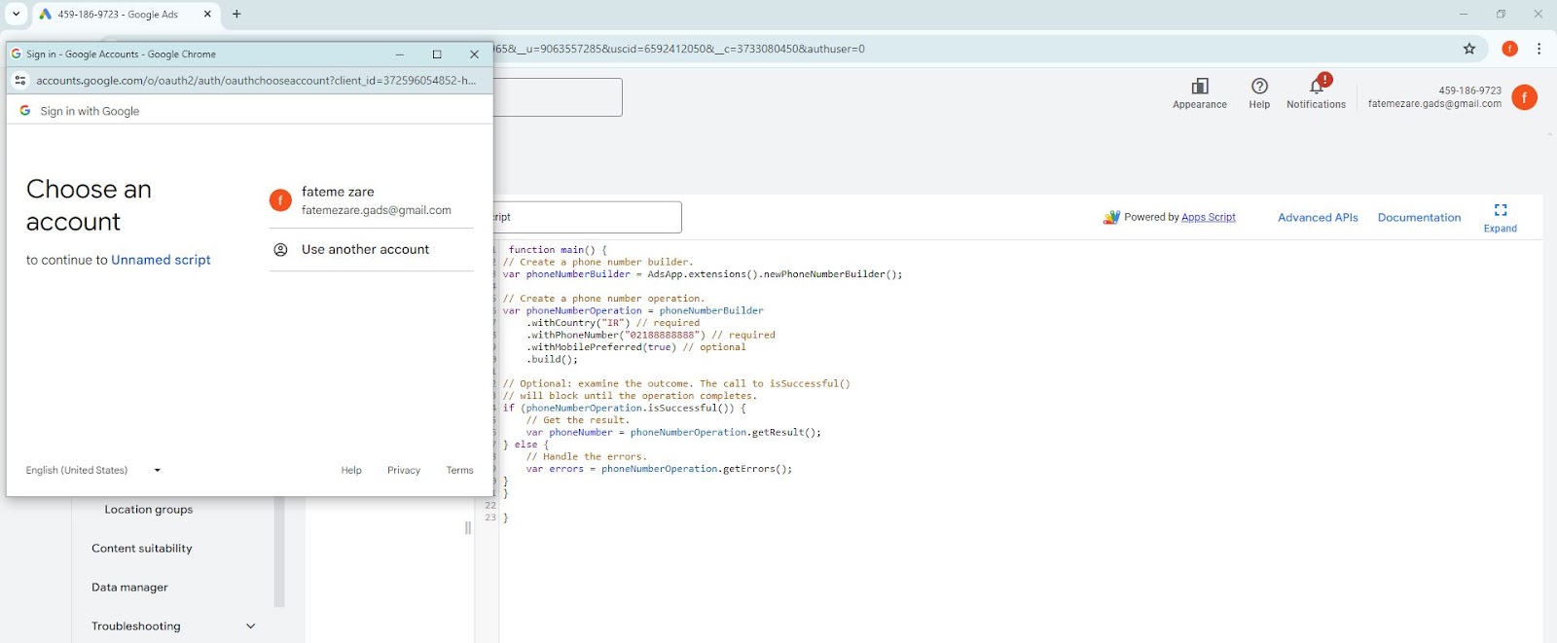Expand the Troubleshooting section chevron
This screenshot has height=643, width=1557.
tap(250, 626)
